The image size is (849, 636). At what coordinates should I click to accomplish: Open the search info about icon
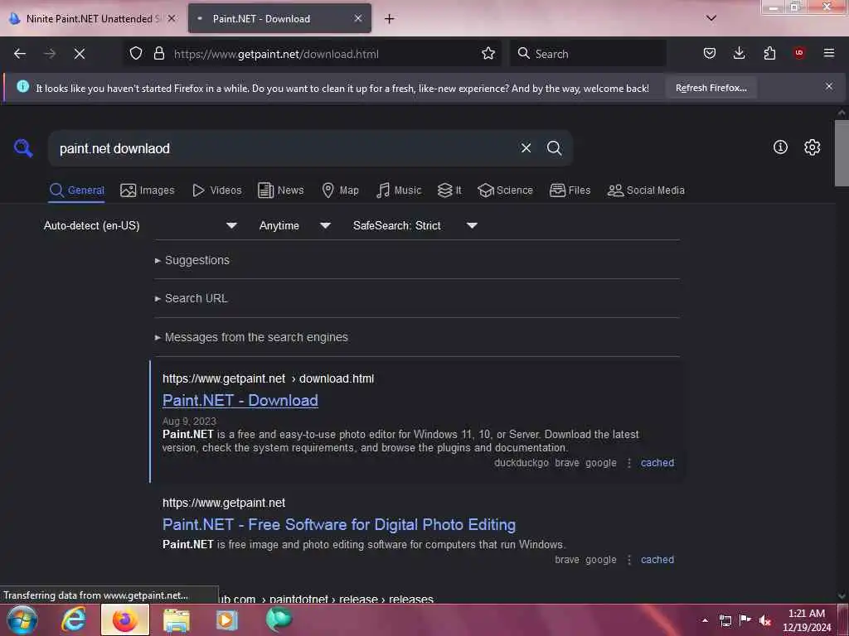(780, 147)
